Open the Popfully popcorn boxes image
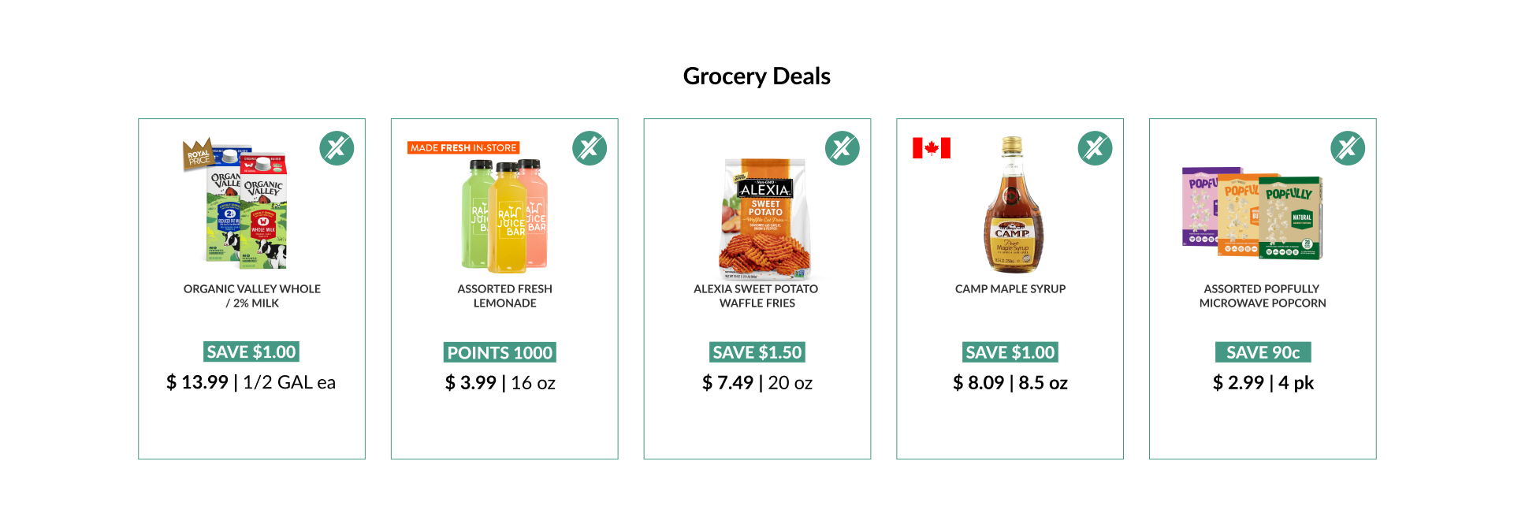This screenshot has width=1514, height=528. pyautogui.click(x=1252, y=213)
